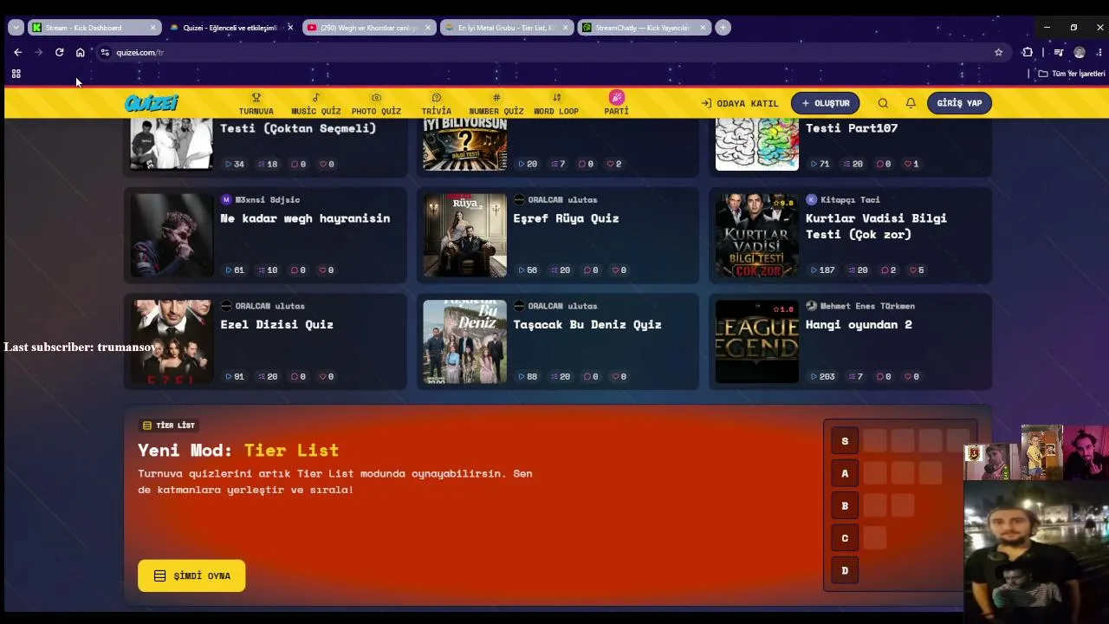This screenshot has width=1109, height=624.
Task: Close the Kick Dashboard tab
Action: click(152, 28)
